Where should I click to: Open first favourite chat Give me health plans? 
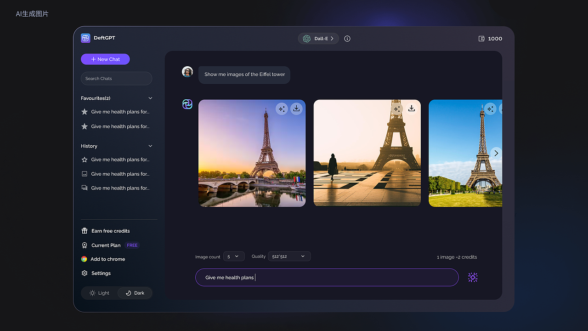click(x=120, y=112)
